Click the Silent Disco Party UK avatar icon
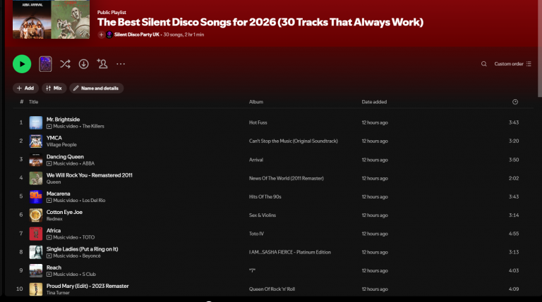The image size is (542, 302). coord(109,34)
